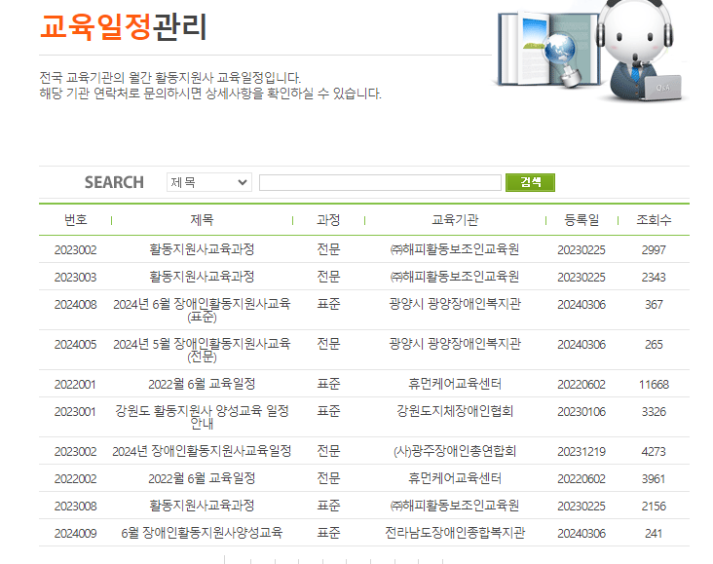The image size is (713, 564).
Task: Select the 과정 column header
Action: click(328, 220)
